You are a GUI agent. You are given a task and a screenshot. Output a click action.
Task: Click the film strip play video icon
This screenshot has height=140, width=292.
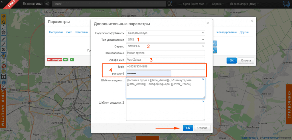coord(3,77)
